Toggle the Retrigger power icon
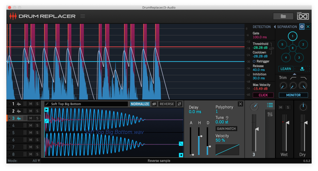The width and height of the screenshot is (318, 171). coord(254,61)
